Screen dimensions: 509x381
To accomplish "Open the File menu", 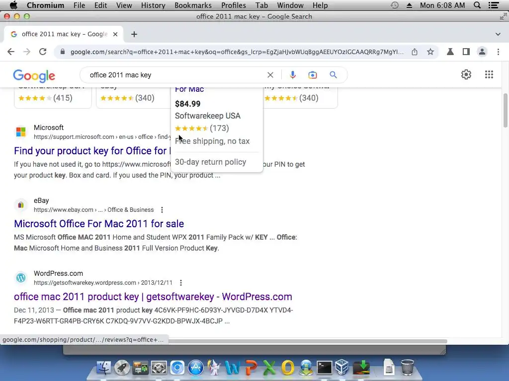I will 79,5.
